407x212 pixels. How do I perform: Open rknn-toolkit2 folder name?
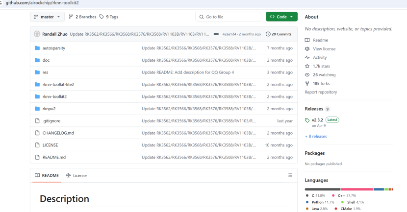coord(54,96)
